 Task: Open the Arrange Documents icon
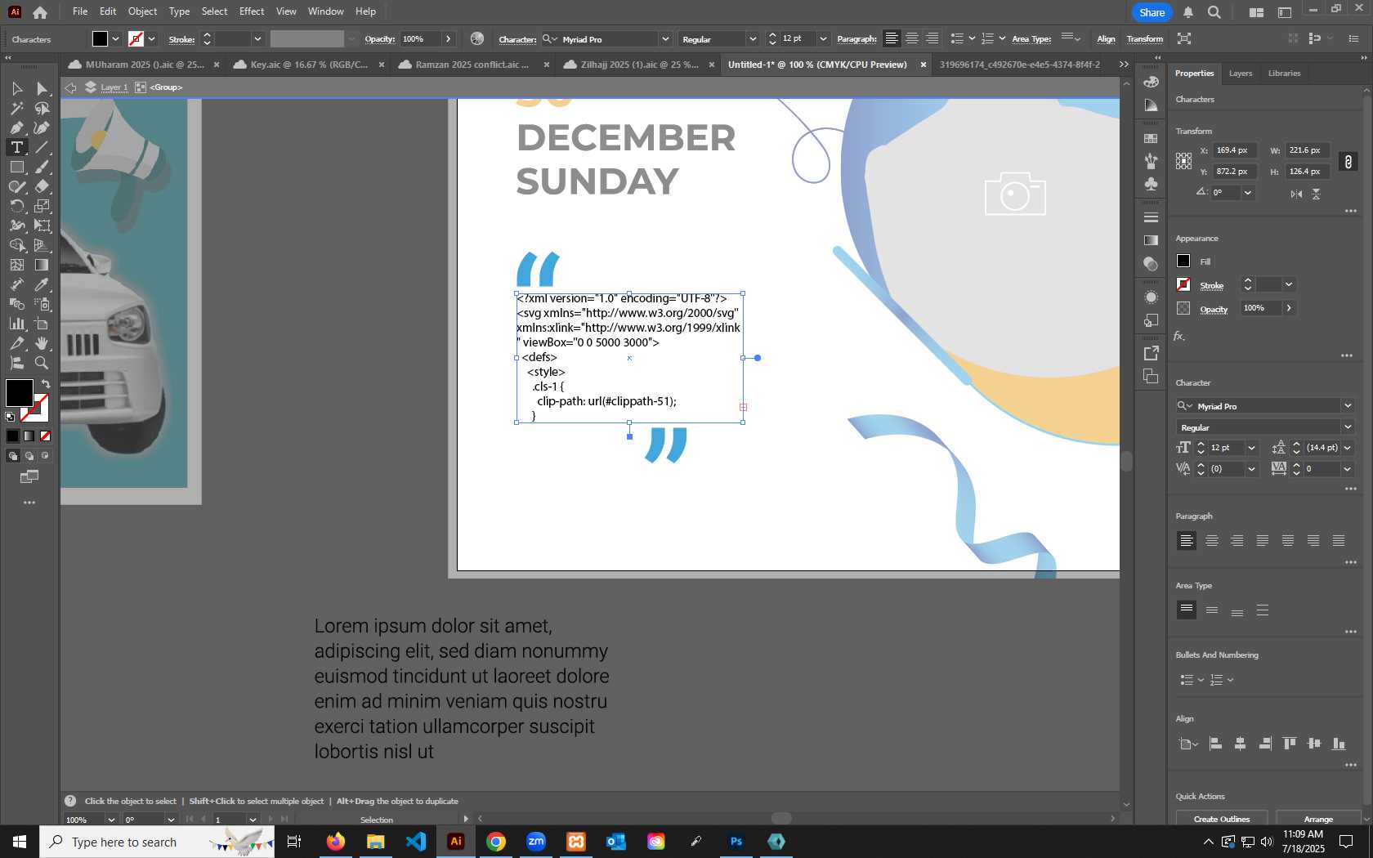1256,12
